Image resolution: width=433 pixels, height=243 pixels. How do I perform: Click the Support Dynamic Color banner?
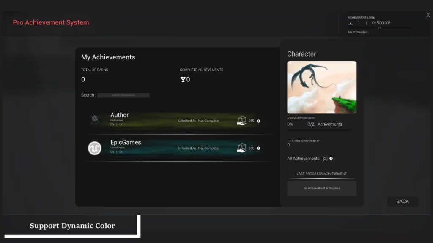pyautogui.click(x=72, y=226)
